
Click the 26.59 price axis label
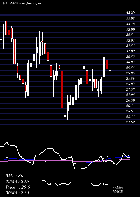tap(130, 100)
